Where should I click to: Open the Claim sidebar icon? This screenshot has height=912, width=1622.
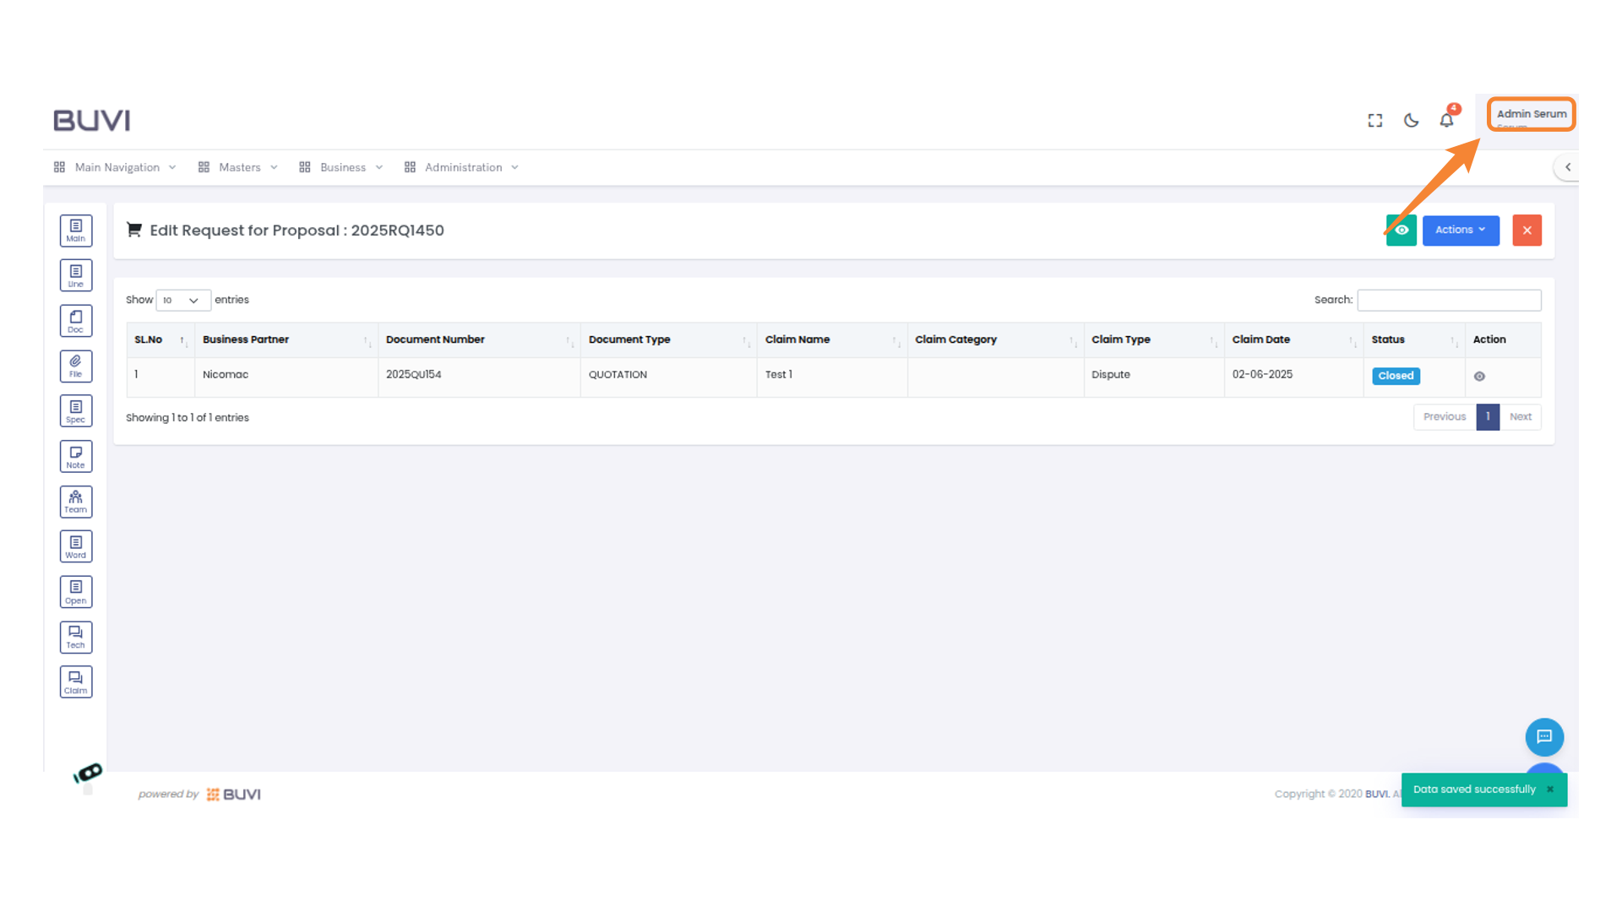(76, 682)
